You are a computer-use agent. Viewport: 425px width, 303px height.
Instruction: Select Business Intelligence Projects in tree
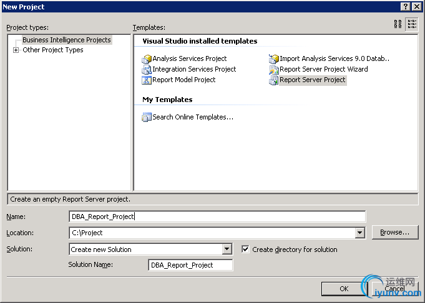tap(67, 40)
